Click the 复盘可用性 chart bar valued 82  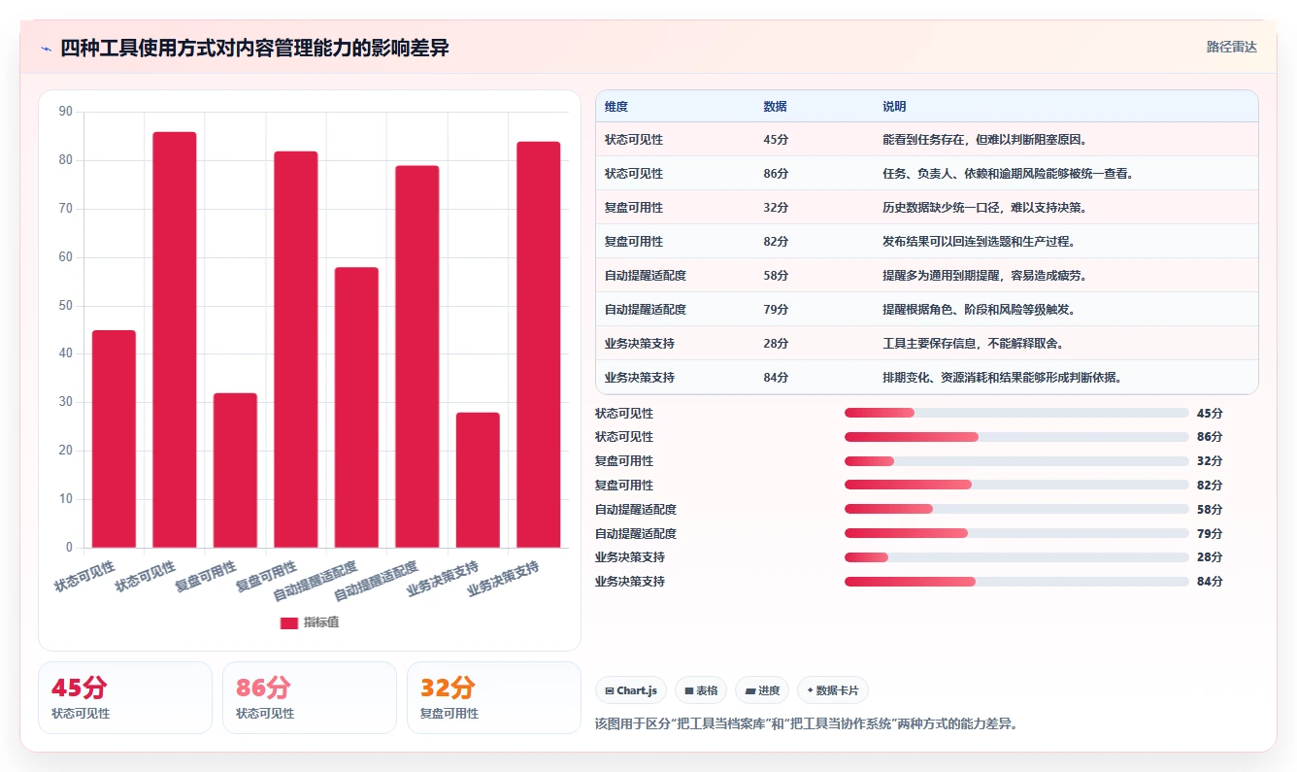pyautogui.click(x=296, y=350)
